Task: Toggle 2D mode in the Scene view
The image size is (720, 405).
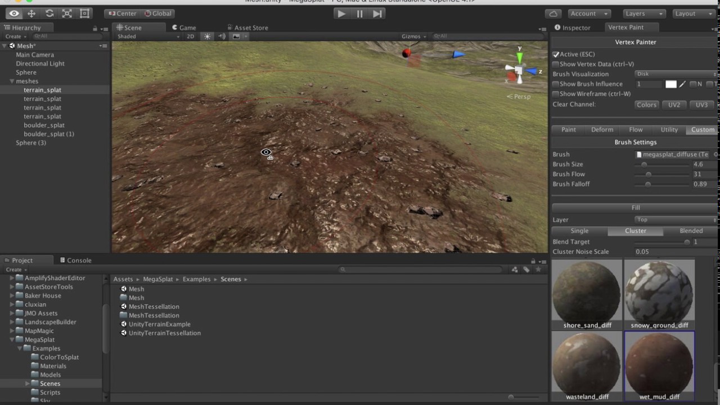Action: coord(190,36)
